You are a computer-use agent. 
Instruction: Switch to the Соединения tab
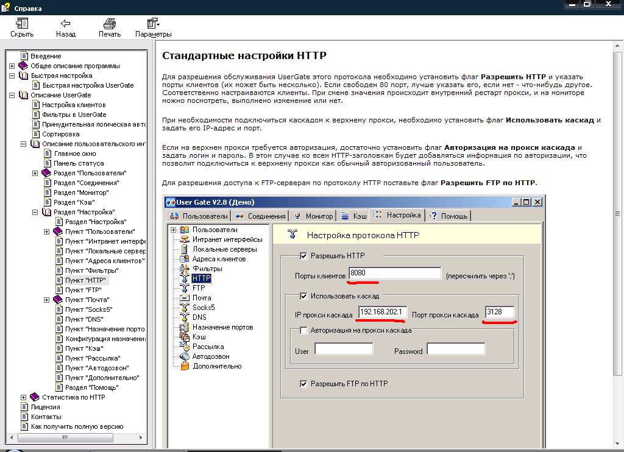(260, 216)
